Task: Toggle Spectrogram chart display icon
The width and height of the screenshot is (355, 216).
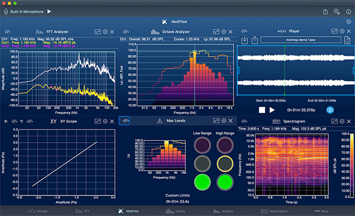Action: (334, 121)
